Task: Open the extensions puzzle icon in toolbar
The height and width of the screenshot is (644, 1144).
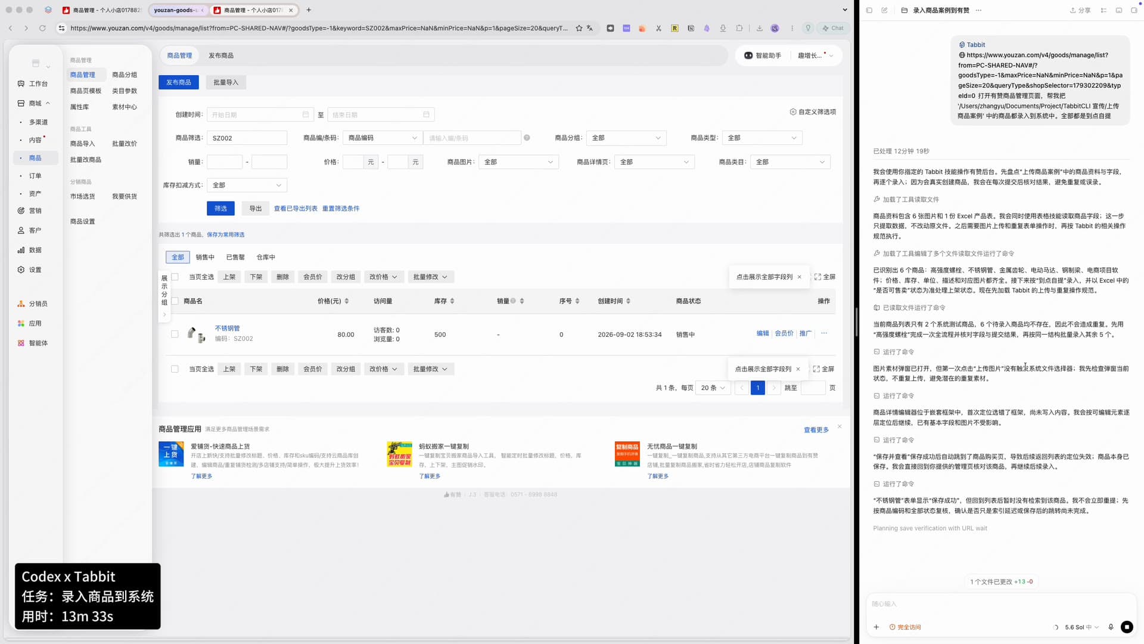Action: pyautogui.click(x=739, y=28)
